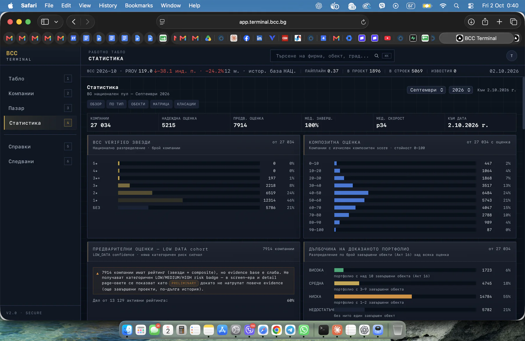Open the Safari downloads icon
The image size is (525, 341).
click(471, 22)
